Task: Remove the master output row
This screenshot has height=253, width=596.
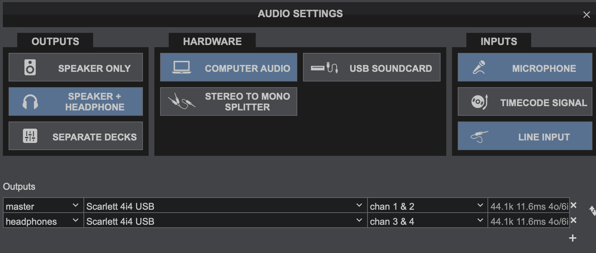Action: point(573,205)
